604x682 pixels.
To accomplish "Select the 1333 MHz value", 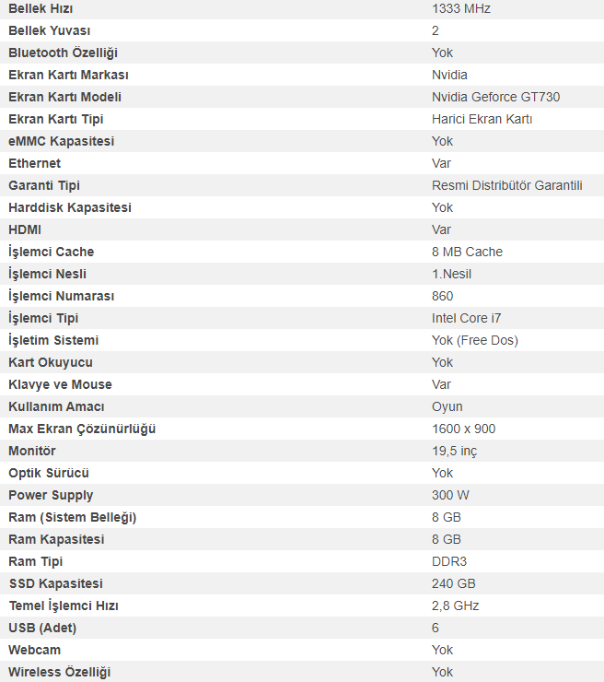I will (461, 8).
